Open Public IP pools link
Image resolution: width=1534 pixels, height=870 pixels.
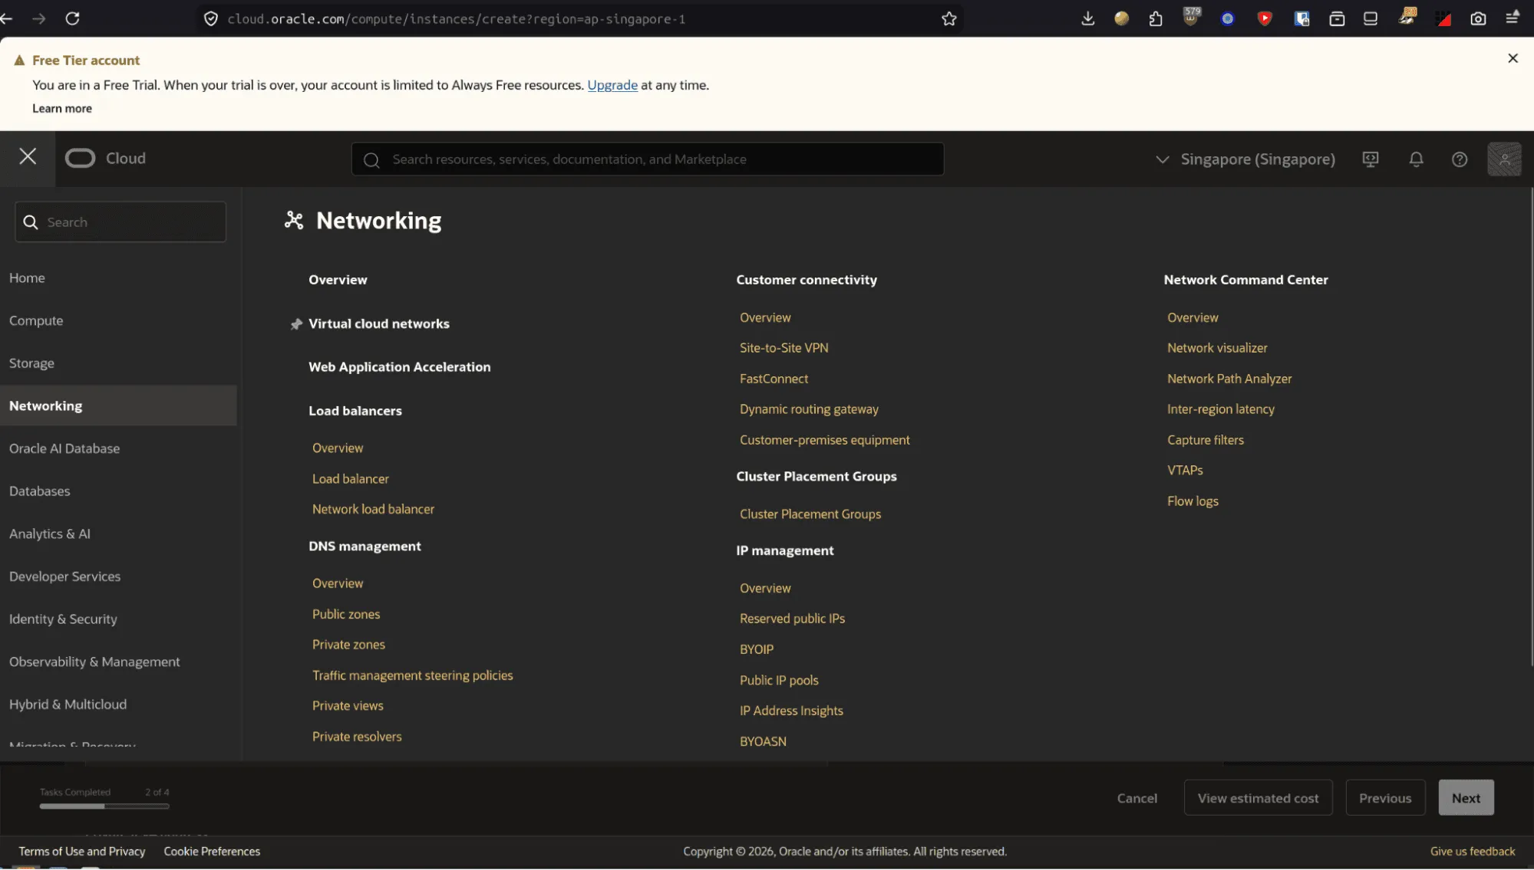779,681
